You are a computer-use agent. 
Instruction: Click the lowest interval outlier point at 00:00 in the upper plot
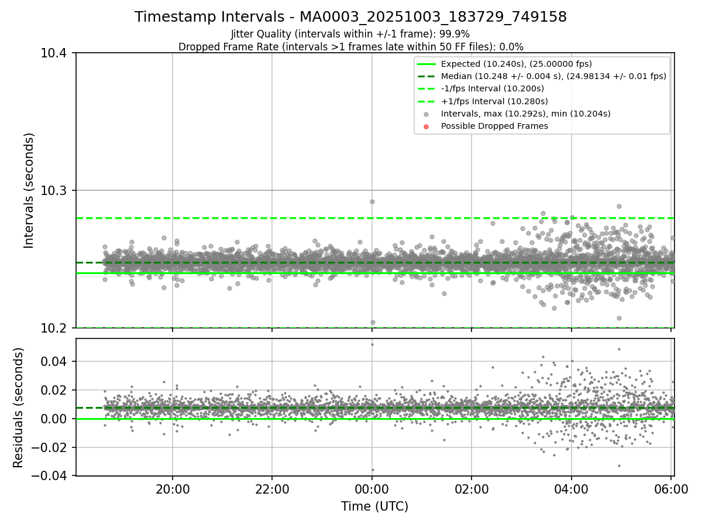(x=373, y=322)
